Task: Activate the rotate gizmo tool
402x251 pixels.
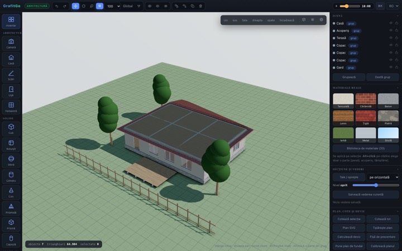Action: (x=84, y=6)
